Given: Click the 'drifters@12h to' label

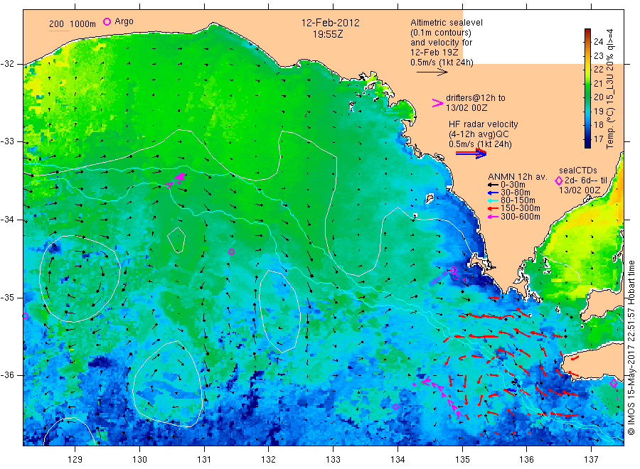Looking at the screenshot, I should click(476, 98).
